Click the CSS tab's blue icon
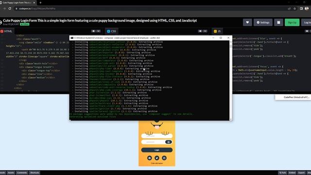Screen dimensions: 311x175 coord(108,31)
